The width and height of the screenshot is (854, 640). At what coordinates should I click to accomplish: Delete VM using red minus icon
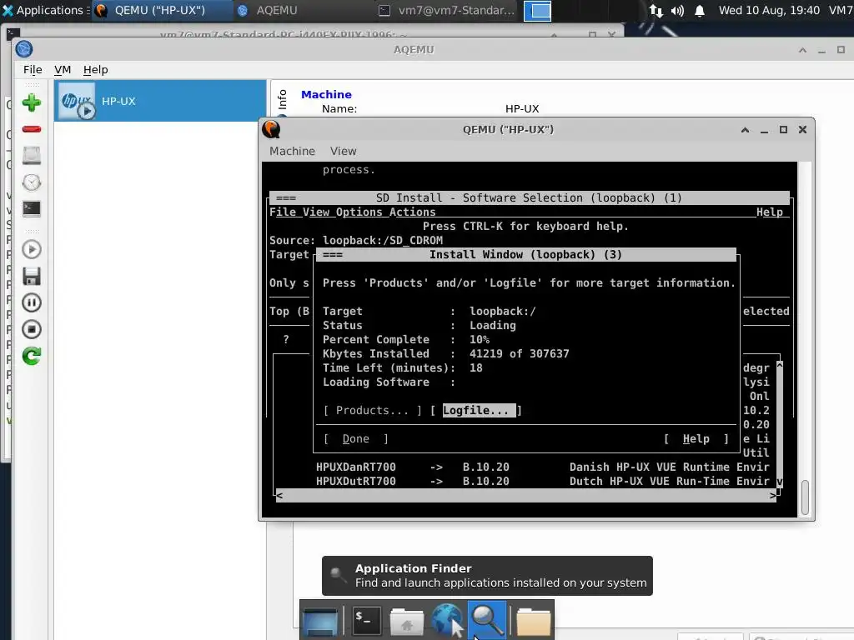pos(32,129)
